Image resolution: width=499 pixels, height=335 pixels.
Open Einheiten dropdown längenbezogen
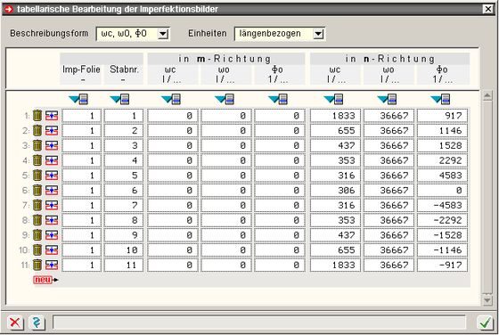[x=318, y=34]
